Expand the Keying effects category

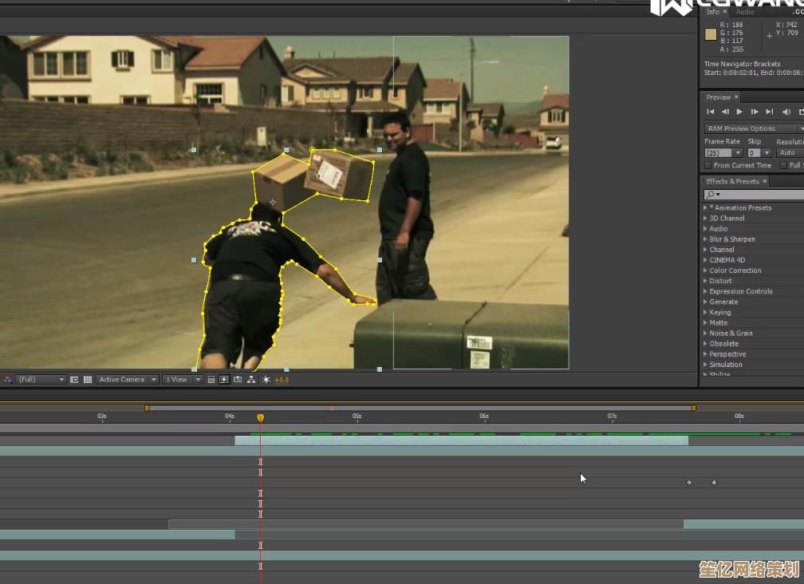706,312
